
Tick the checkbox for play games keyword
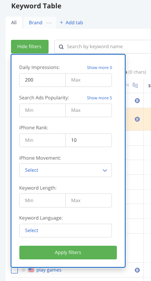[x=14, y=270]
